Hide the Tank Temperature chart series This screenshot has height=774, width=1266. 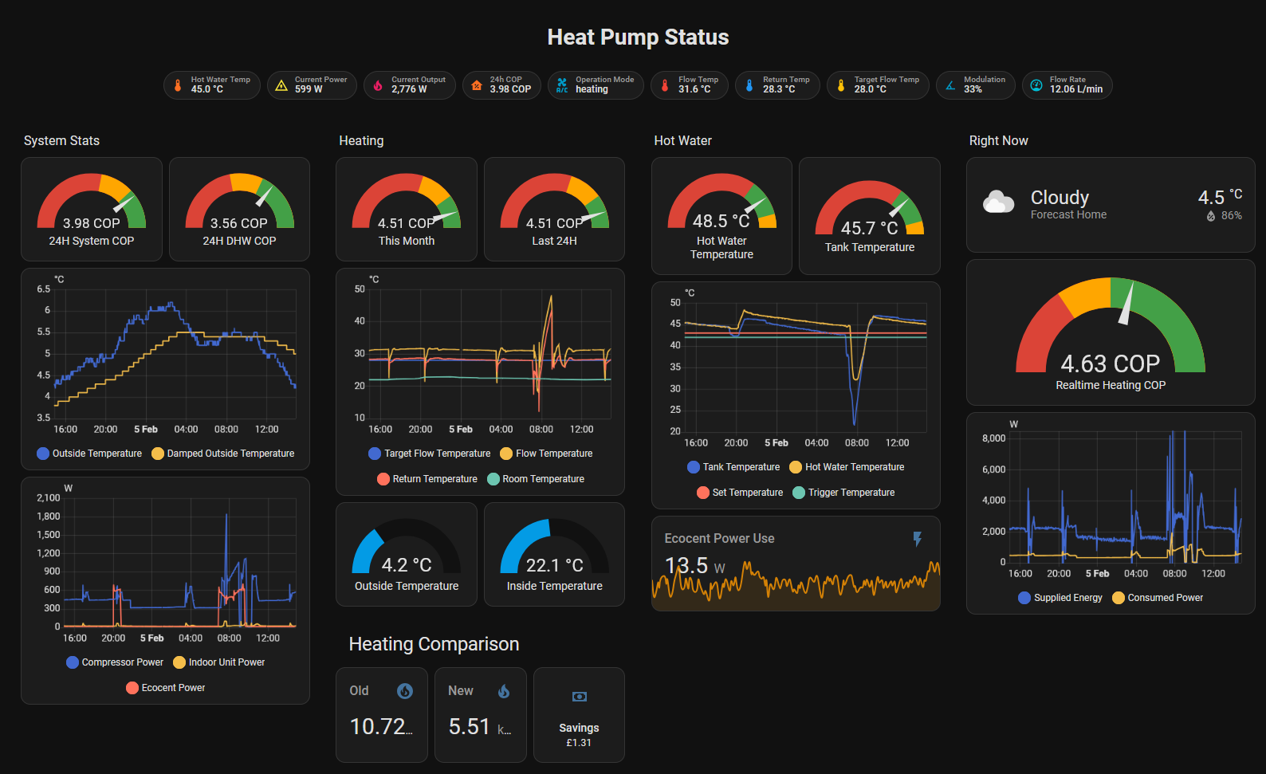coord(733,467)
